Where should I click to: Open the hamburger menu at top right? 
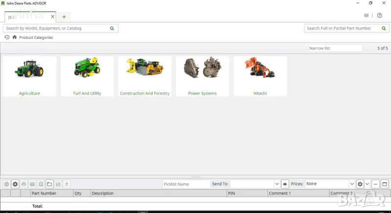[367, 16]
